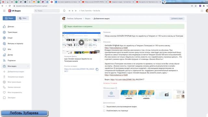Select the Видео tab button in the sidebar
208x117 pixels.
[9, 18]
